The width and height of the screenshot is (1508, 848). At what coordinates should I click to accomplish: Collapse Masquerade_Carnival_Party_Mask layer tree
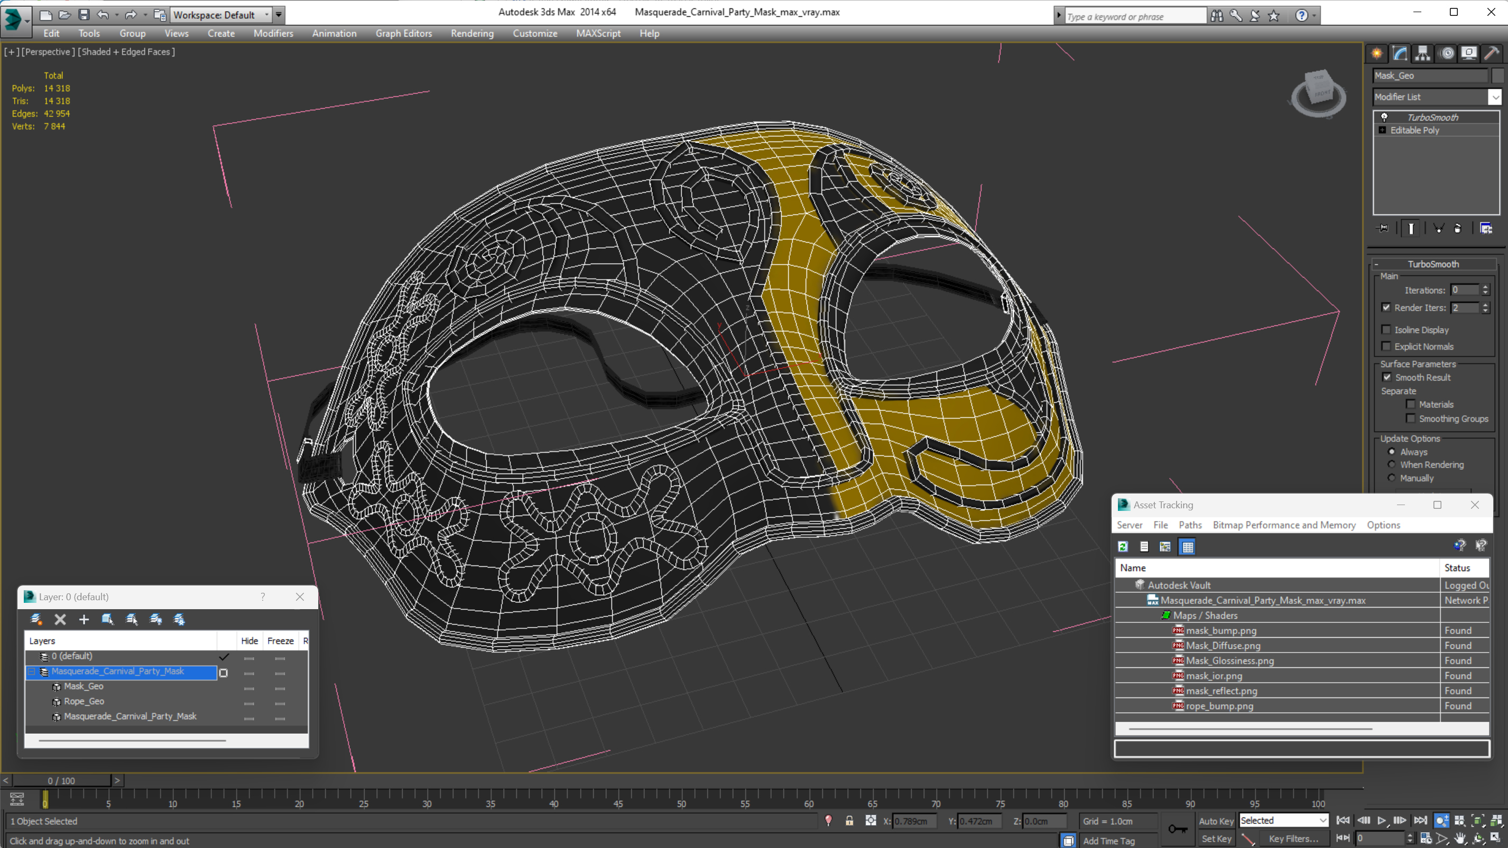[x=32, y=672]
